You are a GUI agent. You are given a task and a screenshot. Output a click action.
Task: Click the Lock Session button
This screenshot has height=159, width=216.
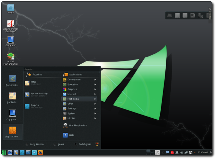(x=35, y=144)
